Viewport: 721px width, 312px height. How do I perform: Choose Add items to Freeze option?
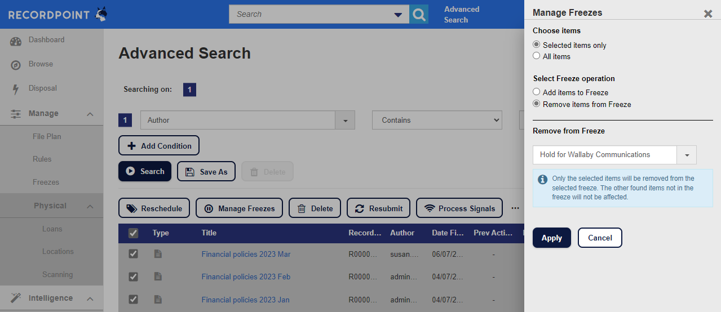click(537, 92)
